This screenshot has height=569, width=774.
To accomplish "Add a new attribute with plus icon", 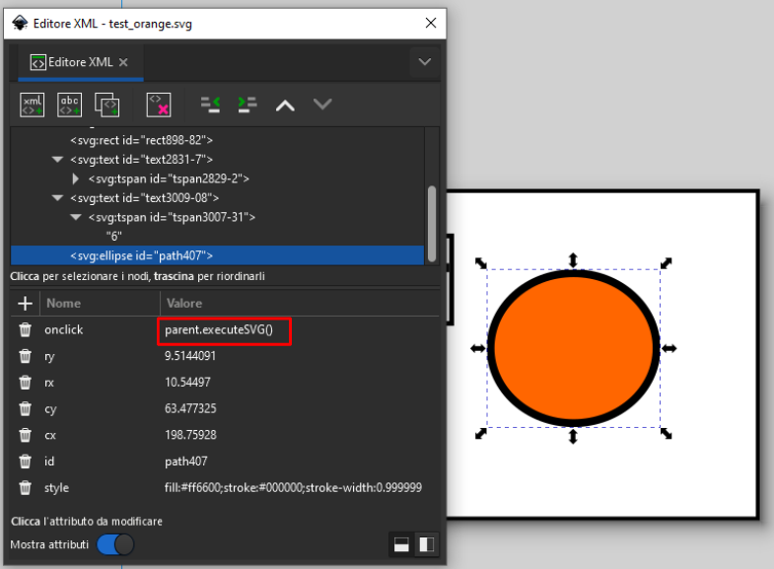I will (26, 304).
